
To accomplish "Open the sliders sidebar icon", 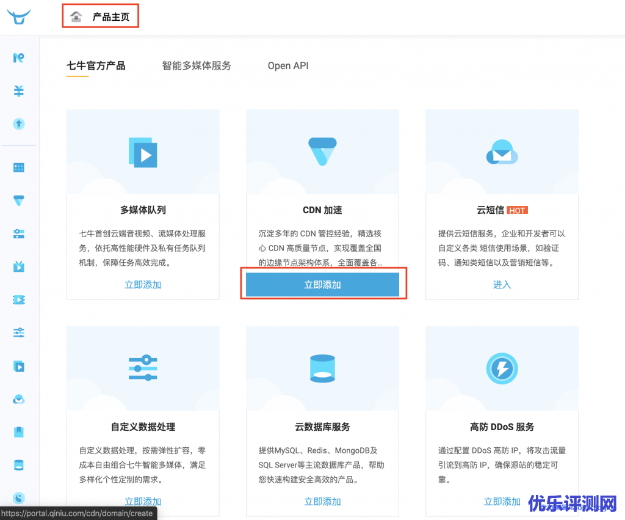I will tap(19, 332).
